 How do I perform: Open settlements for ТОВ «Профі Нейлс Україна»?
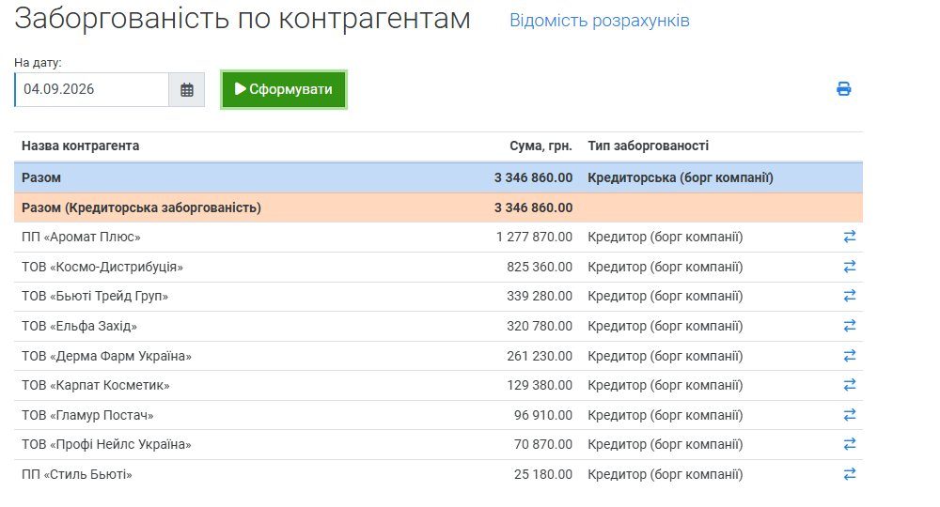[850, 444]
